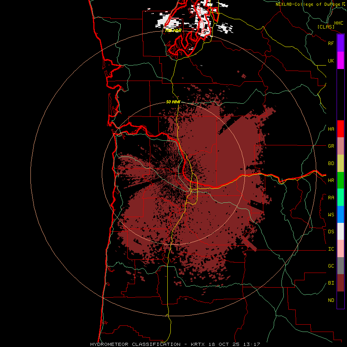Click the 'HA' legend label
This screenshot has width=347, height=347.
point(331,129)
